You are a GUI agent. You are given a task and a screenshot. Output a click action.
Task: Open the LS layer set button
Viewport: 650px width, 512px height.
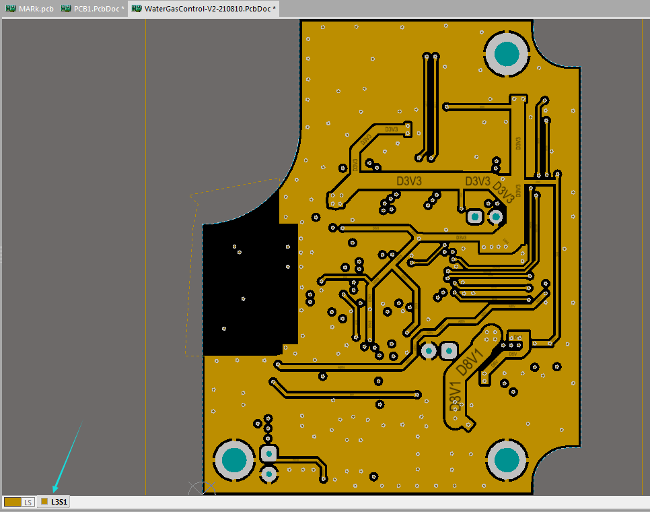[28, 502]
